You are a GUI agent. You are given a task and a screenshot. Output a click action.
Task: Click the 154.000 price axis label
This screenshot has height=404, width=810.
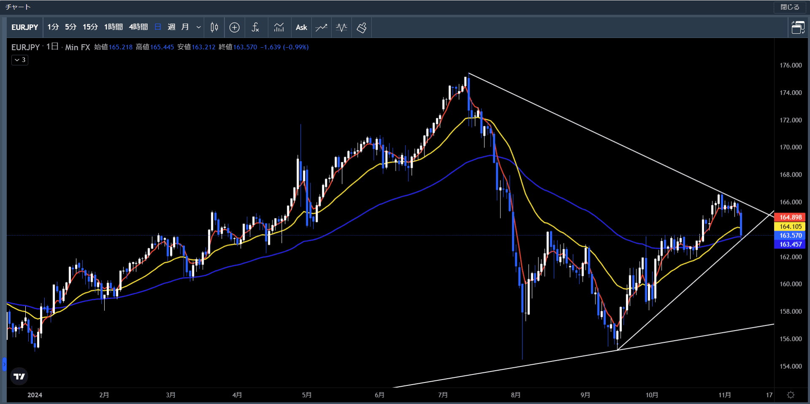pos(791,366)
